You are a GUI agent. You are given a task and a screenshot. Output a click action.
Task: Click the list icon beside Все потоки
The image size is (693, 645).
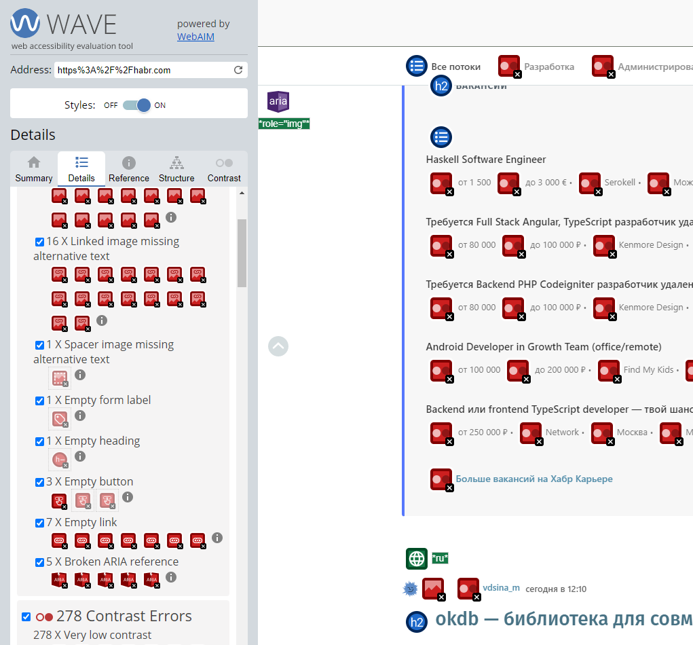[x=417, y=67]
